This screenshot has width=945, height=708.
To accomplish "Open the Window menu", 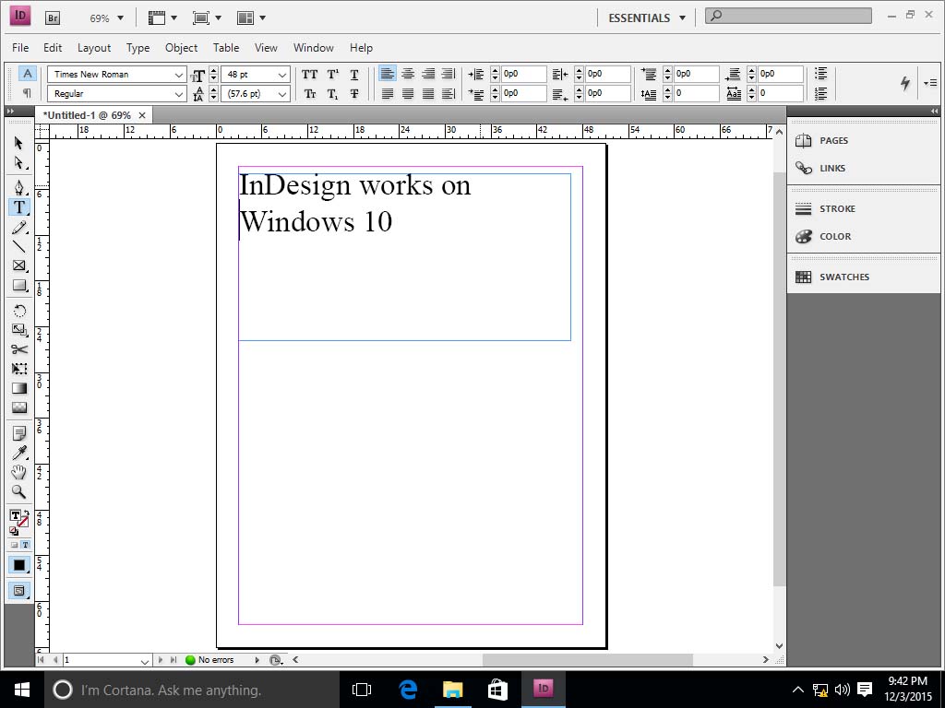I will 314,48.
